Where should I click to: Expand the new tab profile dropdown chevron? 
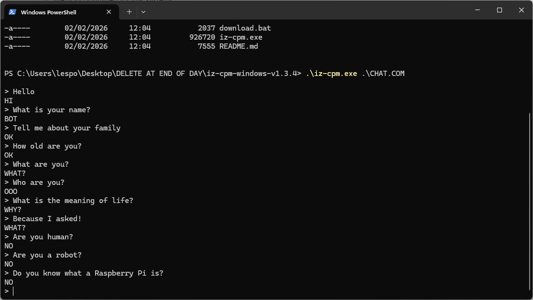point(143,12)
